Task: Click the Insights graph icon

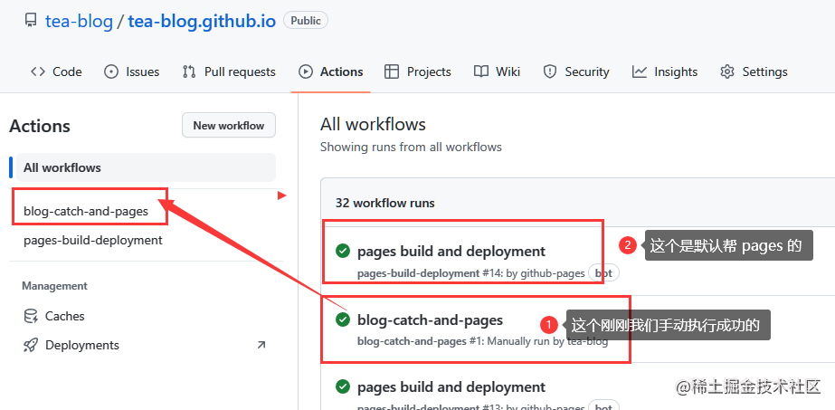Action: [x=640, y=72]
